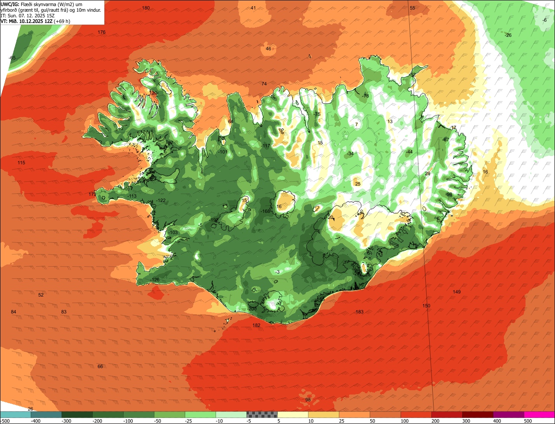Click the -50 to -25 legend swatch
Screen dimensions: 555x424
tap(170, 414)
